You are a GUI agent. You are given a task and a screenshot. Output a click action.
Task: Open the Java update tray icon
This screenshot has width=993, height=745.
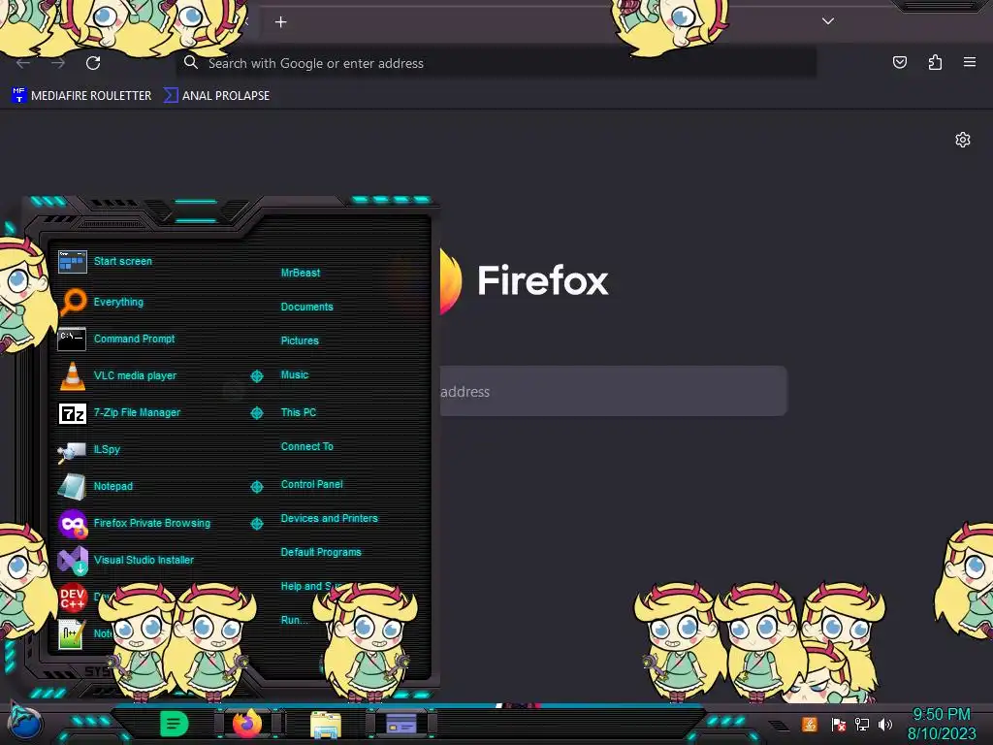(x=810, y=724)
